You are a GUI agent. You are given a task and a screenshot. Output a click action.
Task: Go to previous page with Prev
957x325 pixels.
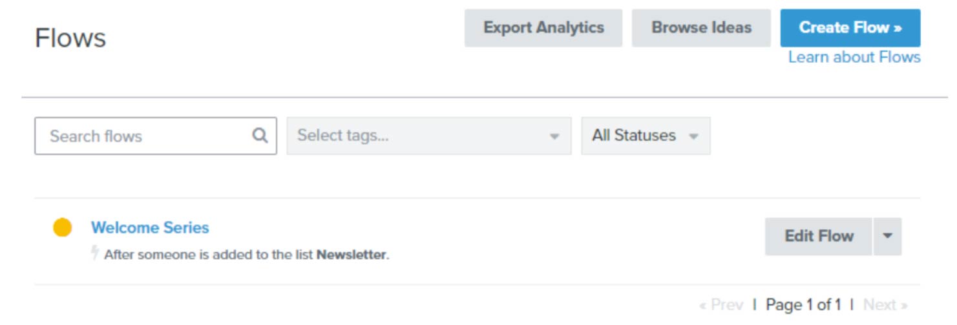721,304
